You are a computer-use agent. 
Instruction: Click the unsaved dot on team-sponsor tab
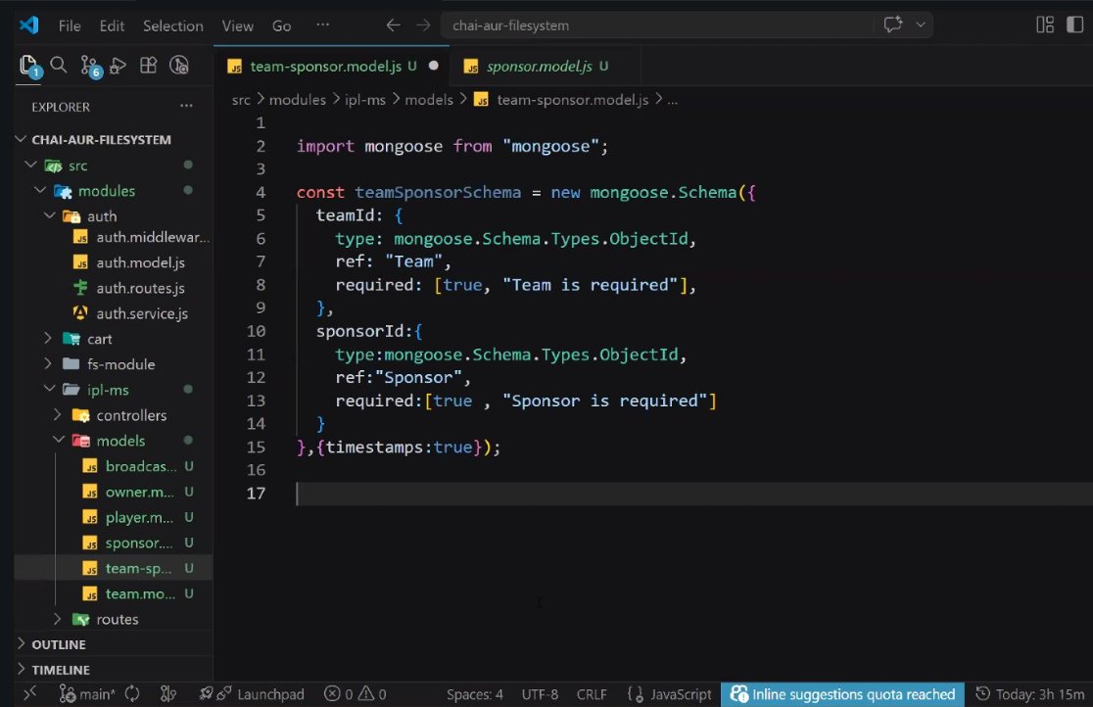(x=434, y=66)
